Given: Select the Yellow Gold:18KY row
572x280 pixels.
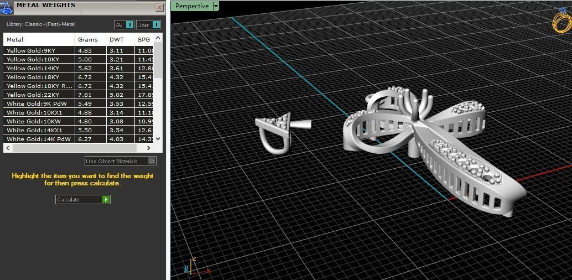Looking at the screenshot, I should pyautogui.click(x=79, y=77).
